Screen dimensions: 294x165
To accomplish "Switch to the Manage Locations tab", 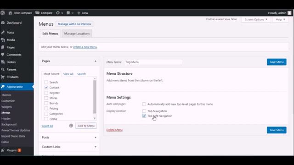I will (77, 33).
